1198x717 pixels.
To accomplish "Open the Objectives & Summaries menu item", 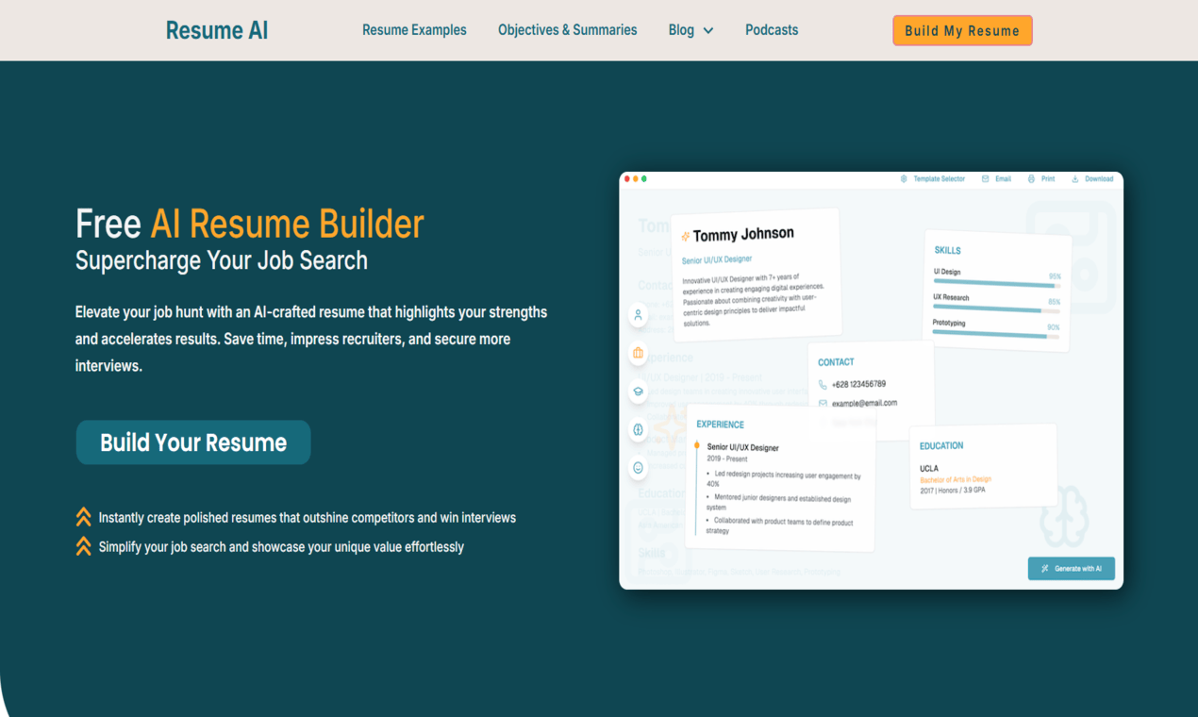I will click(x=568, y=29).
